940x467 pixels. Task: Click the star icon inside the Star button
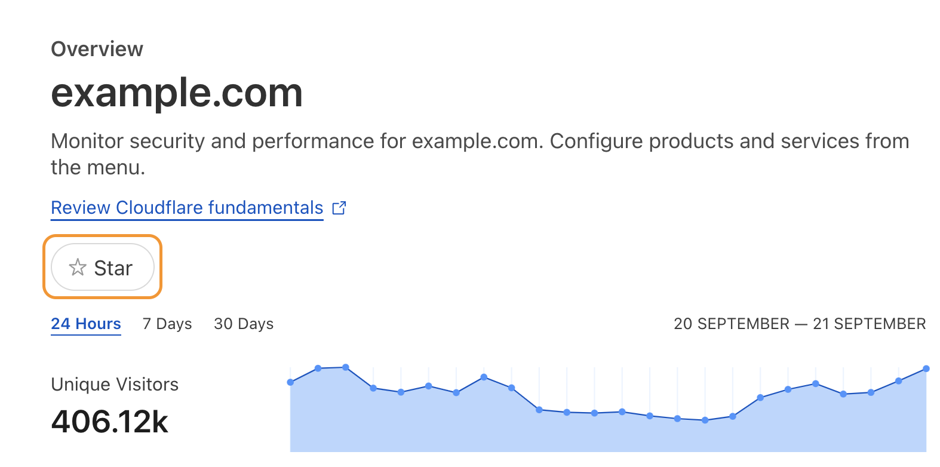(78, 268)
